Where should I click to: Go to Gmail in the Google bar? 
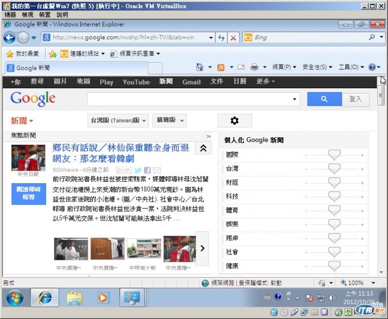click(191, 82)
